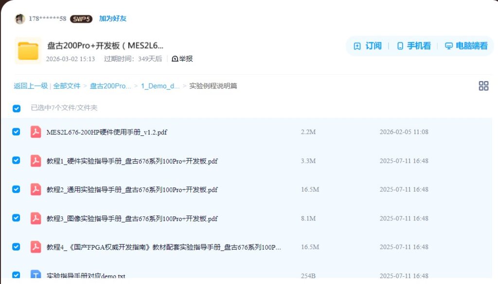Click the PDF icon beside MES2L676-200HP硬件使用手册

coord(36,132)
